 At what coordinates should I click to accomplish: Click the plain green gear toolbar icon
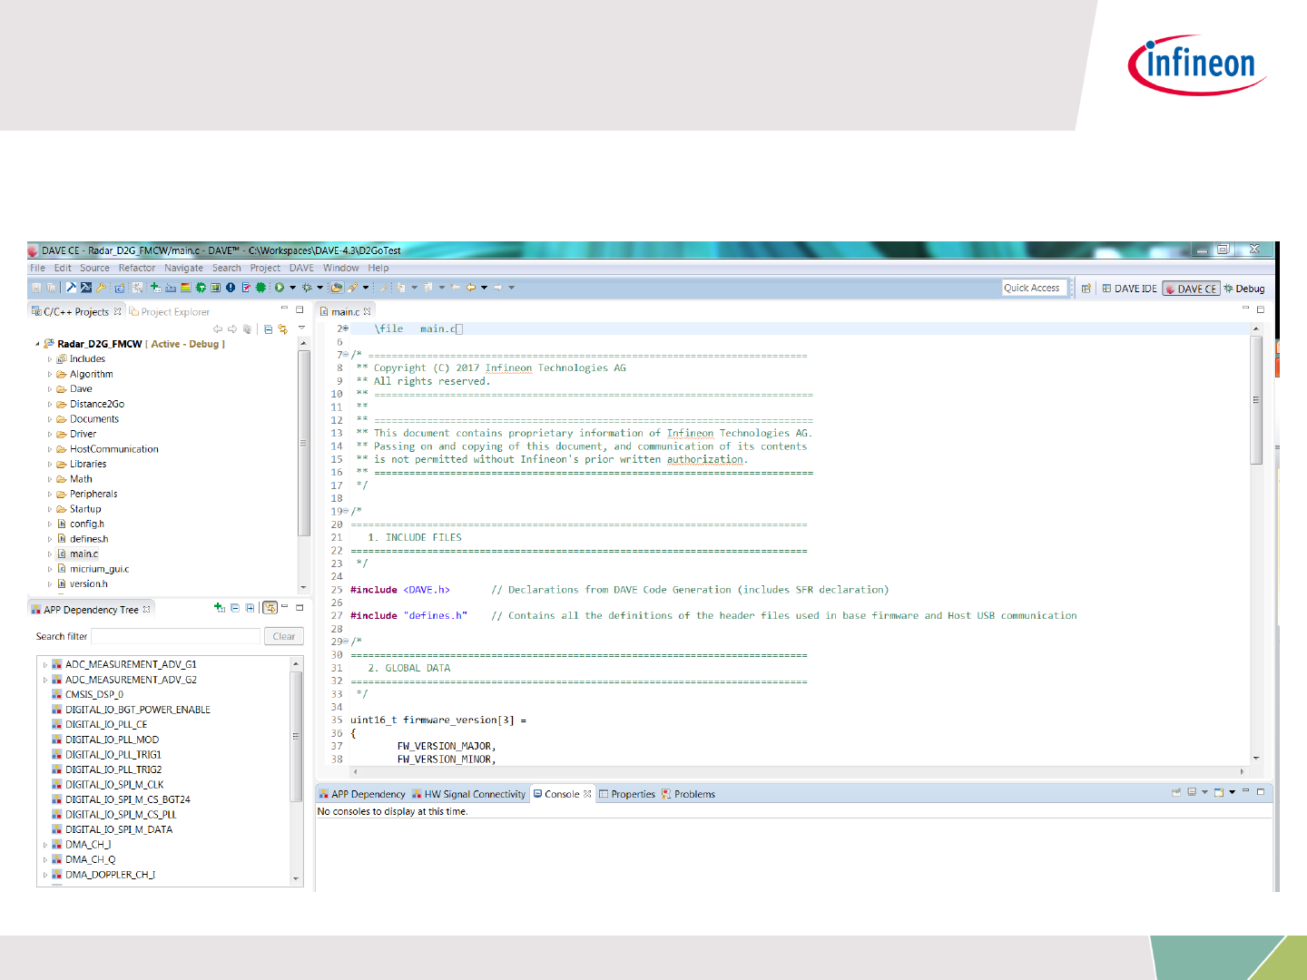[260, 288]
